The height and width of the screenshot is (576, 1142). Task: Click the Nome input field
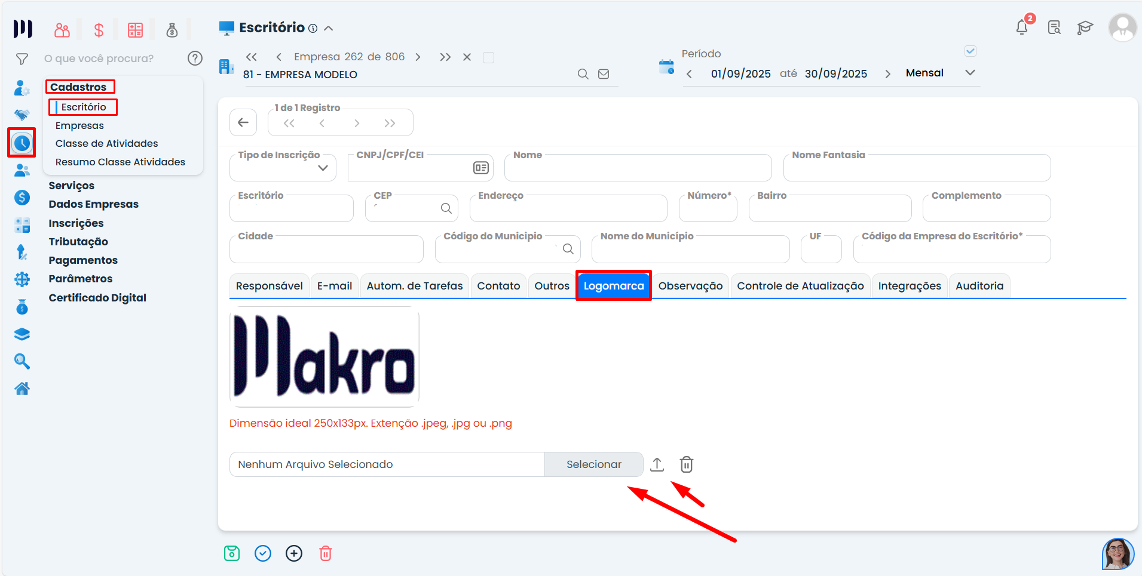[x=638, y=169]
